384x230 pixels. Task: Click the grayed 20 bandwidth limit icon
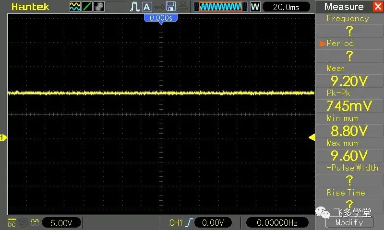pos(23,223)
